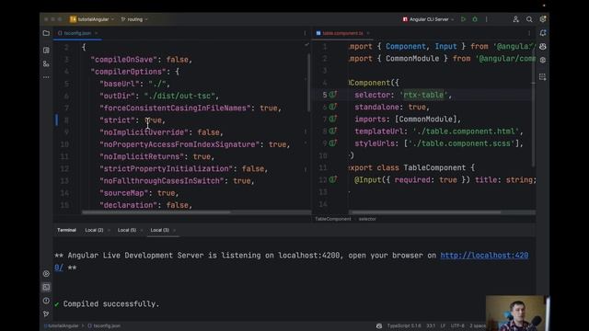Click "noImplicitReturns" in tsconfig
The height and width of the screenshot is (331, 589).
[141, 156]
